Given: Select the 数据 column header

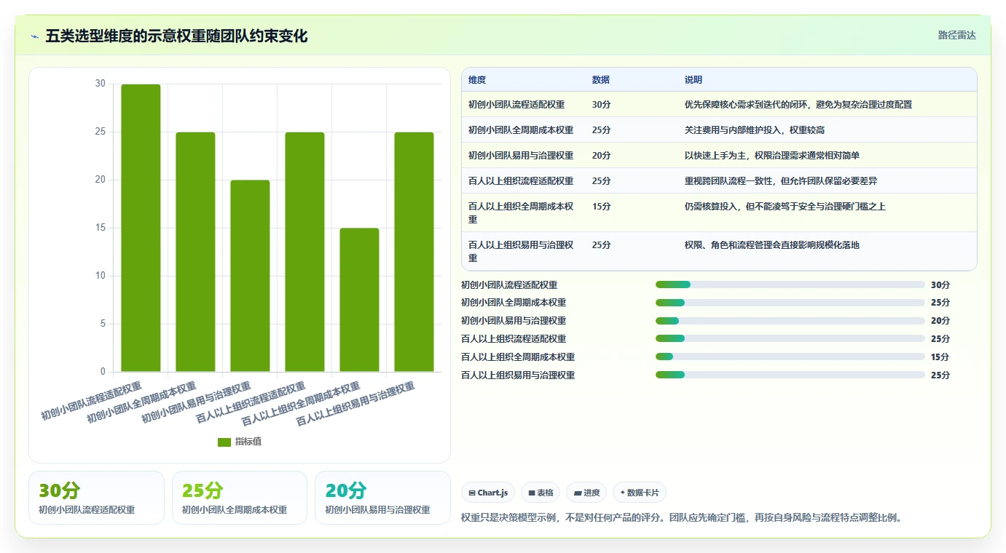Looking at the screenshot, I should point(601,80).
